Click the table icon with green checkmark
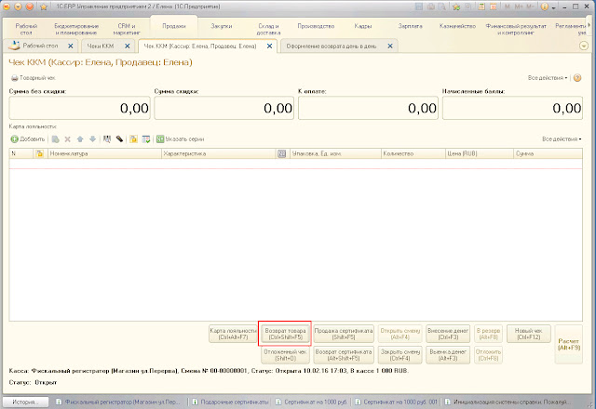This screenshot has width=596, height=409. click(146, 139)
